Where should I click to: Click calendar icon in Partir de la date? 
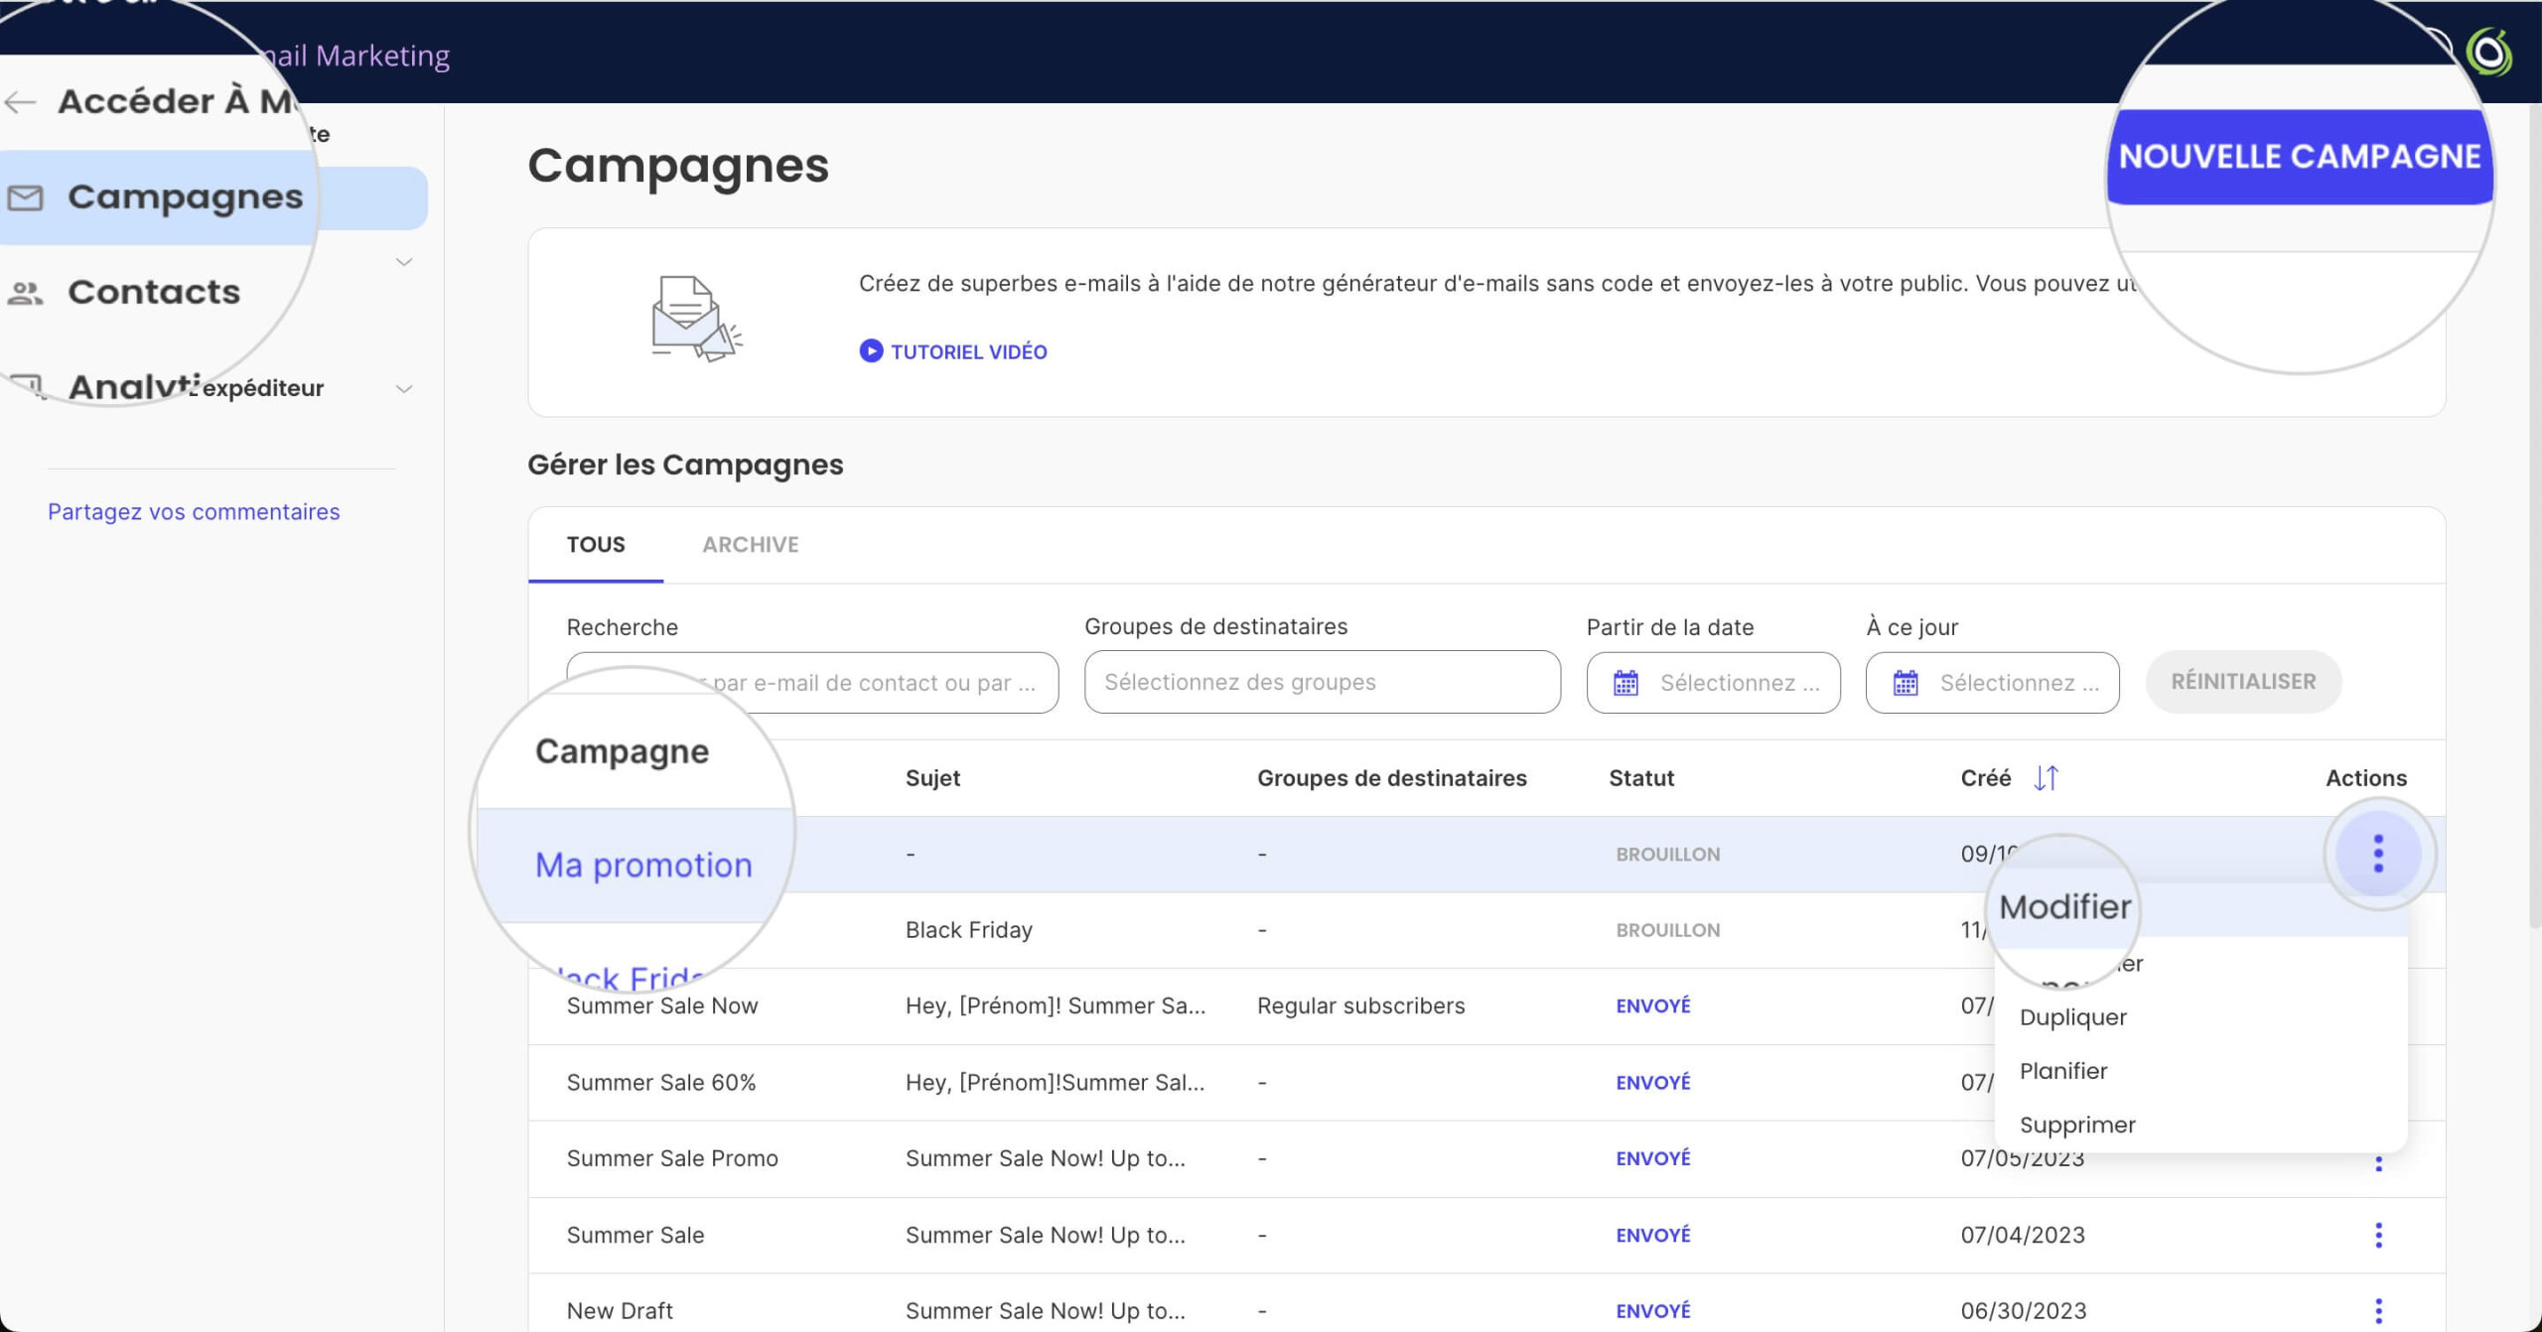point(1625,683)
